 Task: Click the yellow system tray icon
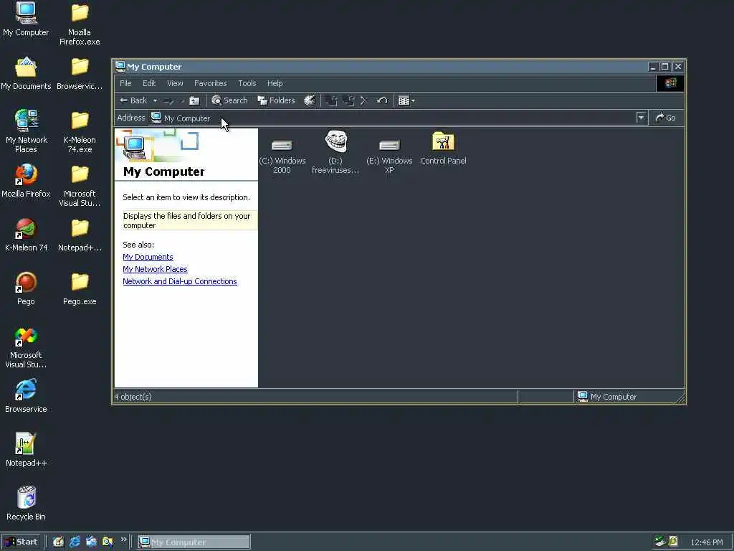coord(673,541)
